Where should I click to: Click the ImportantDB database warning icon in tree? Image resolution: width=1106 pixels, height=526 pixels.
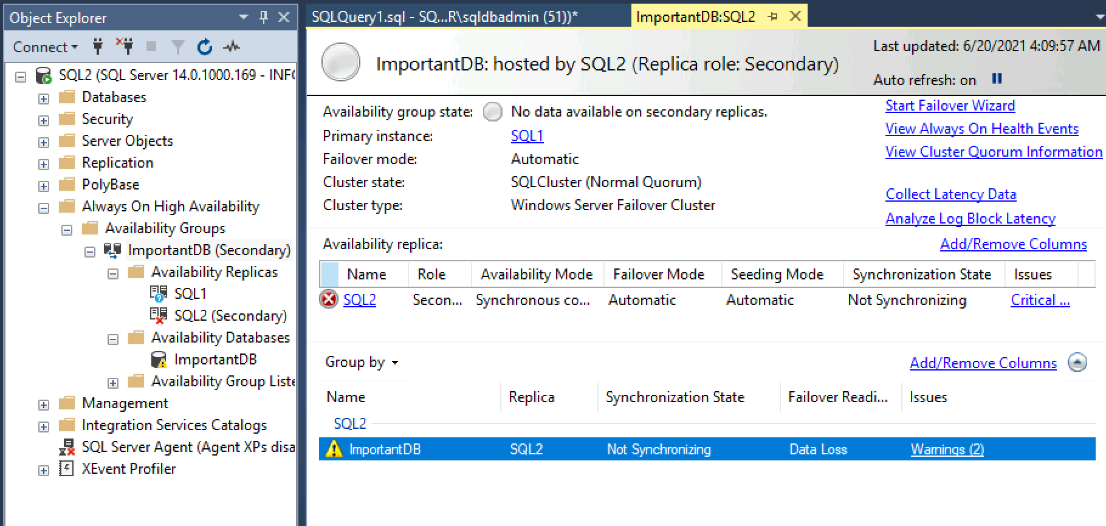(x=159, y=360)
